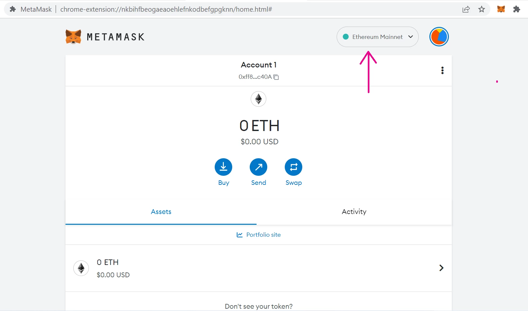
Task: Click the Swap label
Action: coord(294,183)
